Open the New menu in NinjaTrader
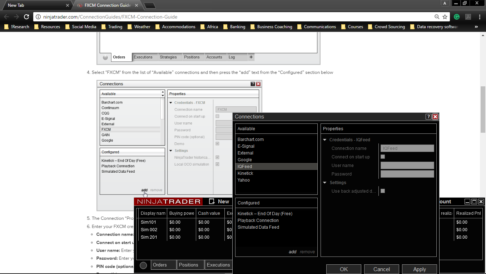 coord(219,202)
